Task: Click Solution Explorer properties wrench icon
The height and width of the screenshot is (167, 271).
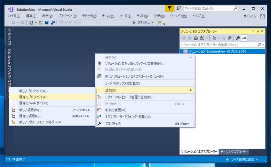Action: coord(238,38)
